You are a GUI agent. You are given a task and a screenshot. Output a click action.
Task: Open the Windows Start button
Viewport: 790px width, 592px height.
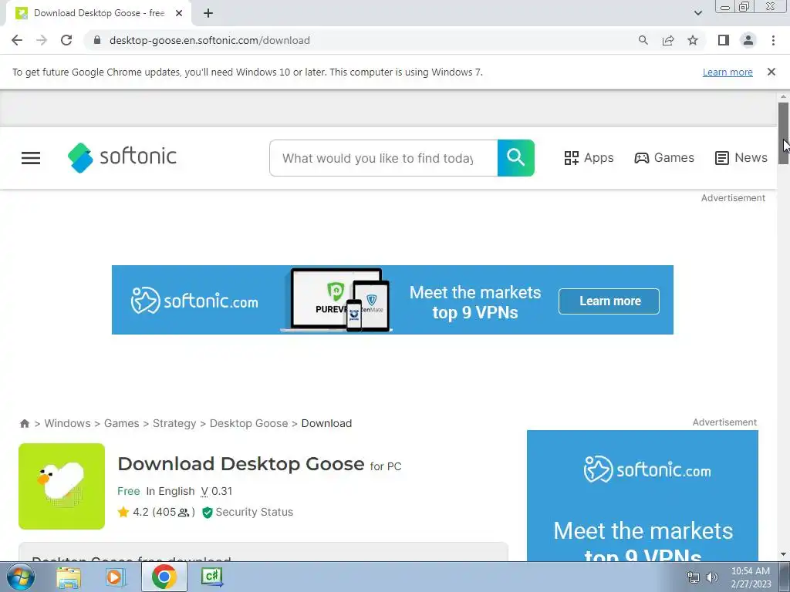tap(20, 577)
